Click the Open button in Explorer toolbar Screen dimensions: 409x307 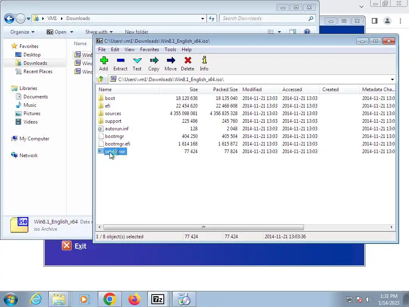point(57,32)
